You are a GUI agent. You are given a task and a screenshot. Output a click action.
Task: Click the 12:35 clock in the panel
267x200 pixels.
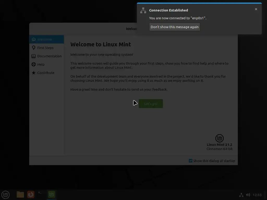[257, 195]
